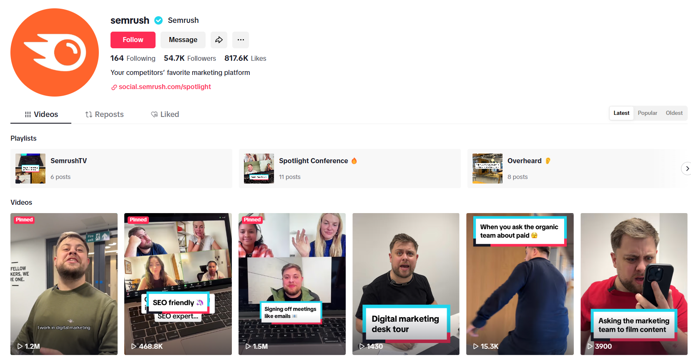Click the Pinned badge on the 1.2M video
Image resolution: width=691 pixels, height=360 pixels.
(x=24, y=220)
